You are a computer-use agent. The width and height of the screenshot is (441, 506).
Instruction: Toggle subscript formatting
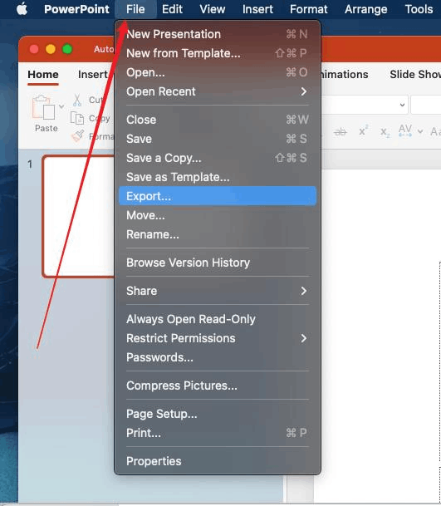pos(385,132)
